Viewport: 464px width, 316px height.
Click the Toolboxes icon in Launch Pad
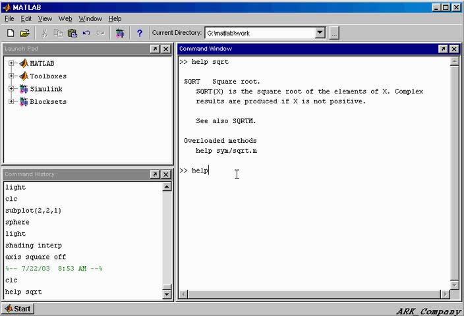click(24, 76)
